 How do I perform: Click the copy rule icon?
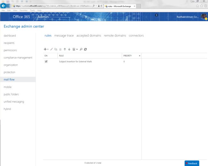click(56, 49)
